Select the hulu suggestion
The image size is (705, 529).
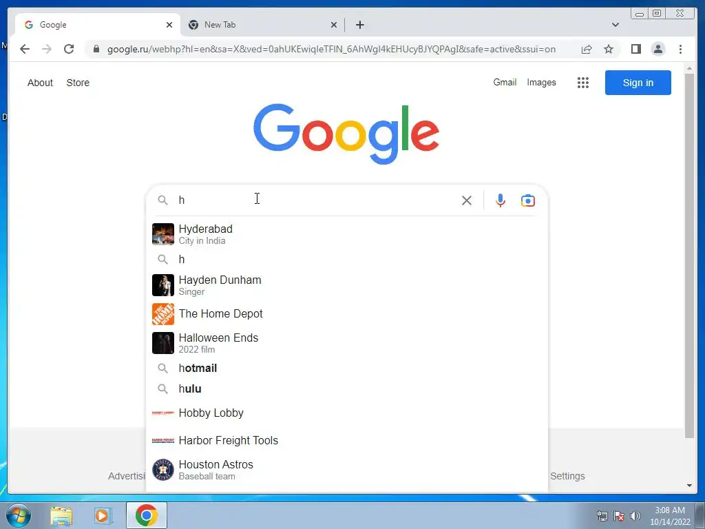coord(347,389)
